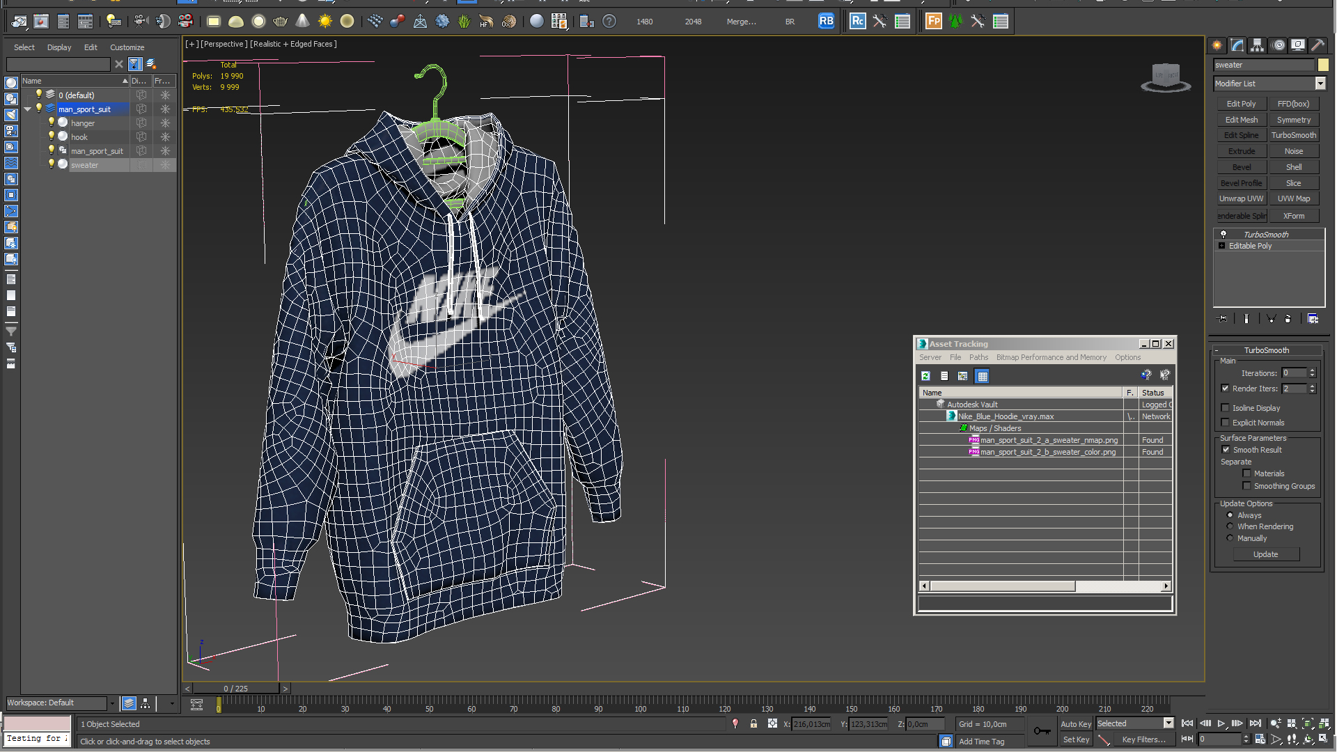The width and height of the screenshot is (1337, 752).
Task: Play the animation
Action: (1221, 724)
